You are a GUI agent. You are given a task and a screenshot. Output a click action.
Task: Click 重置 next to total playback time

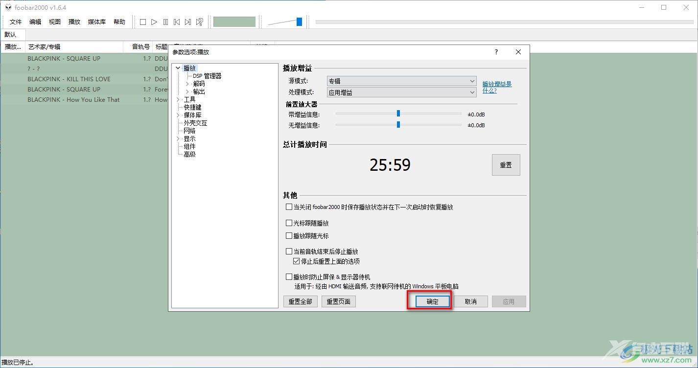pyautogui.click(x=506, y=165)
